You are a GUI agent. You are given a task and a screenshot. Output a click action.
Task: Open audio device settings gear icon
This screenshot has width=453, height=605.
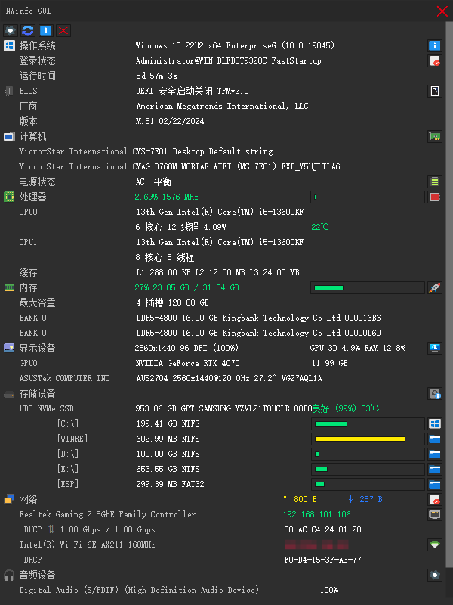coord(435,575)
